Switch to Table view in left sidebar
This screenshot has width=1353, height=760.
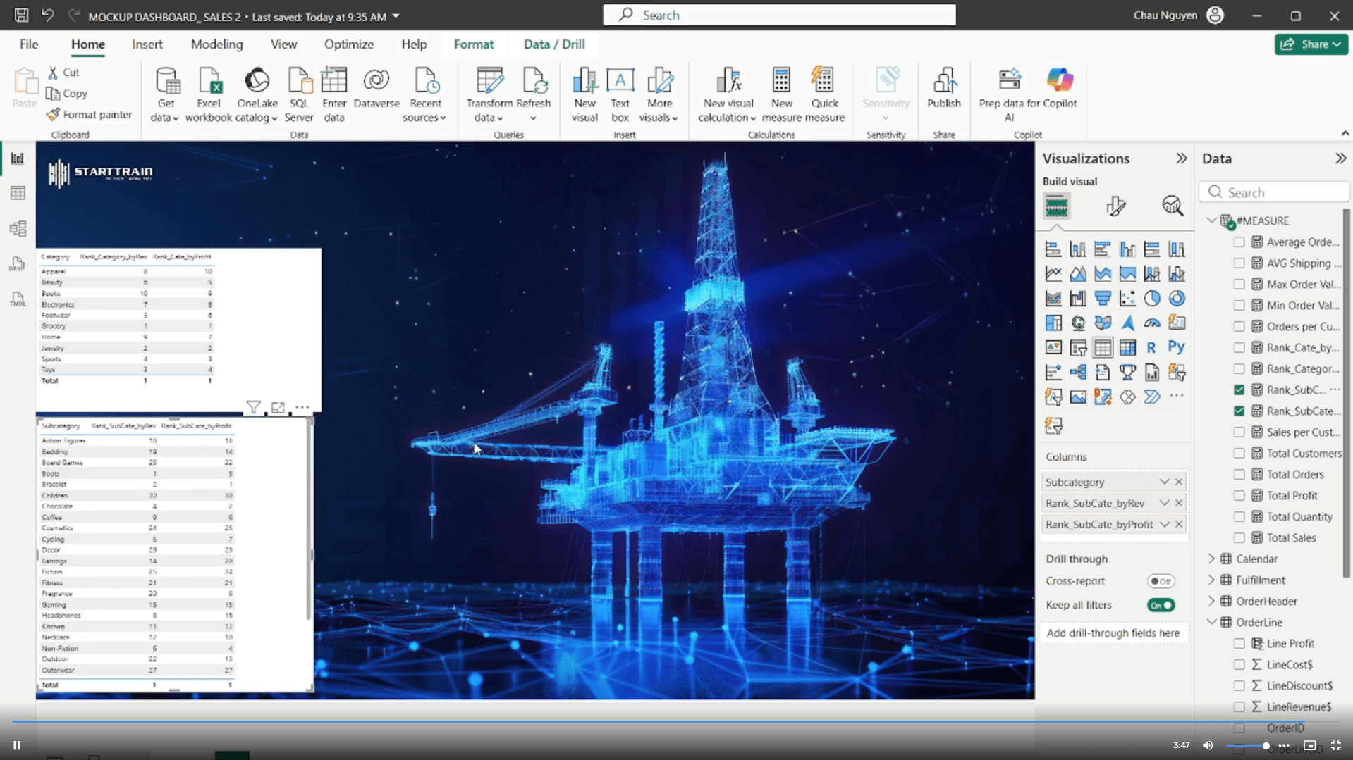tap(18, 193)
